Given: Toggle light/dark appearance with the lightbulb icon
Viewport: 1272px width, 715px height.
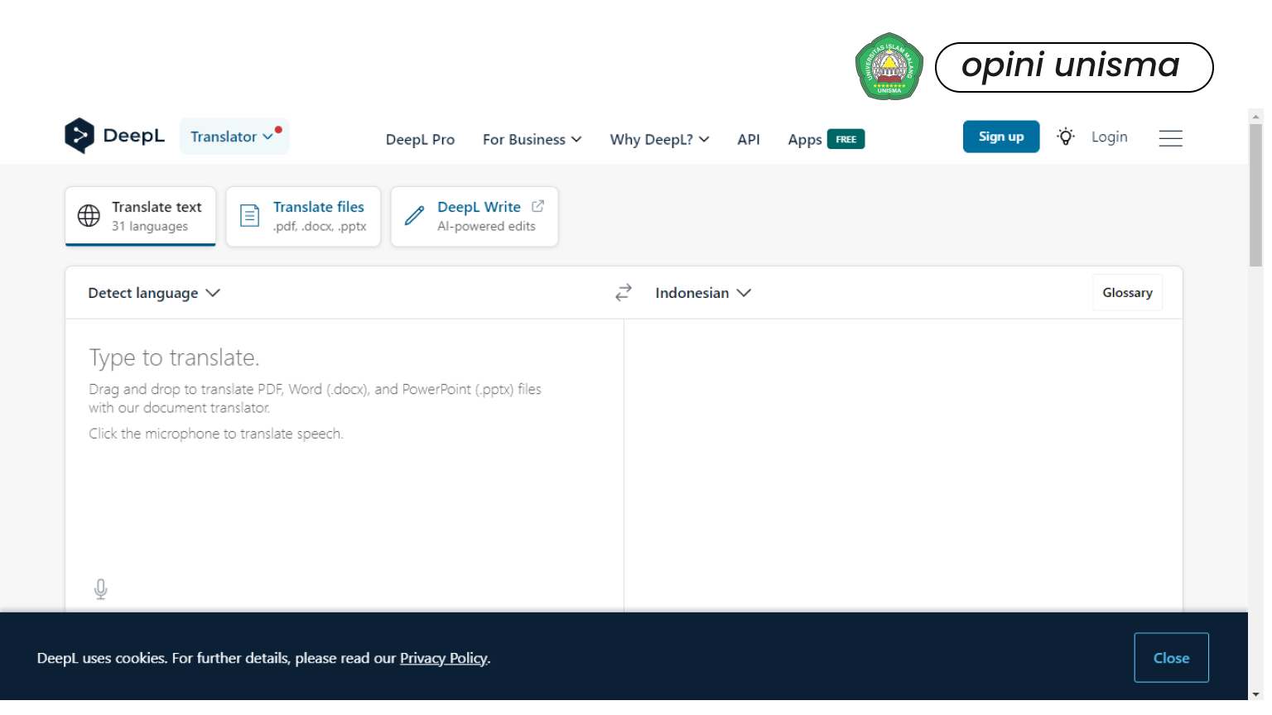Looking at the screenshot, I should pos(1066,137).
